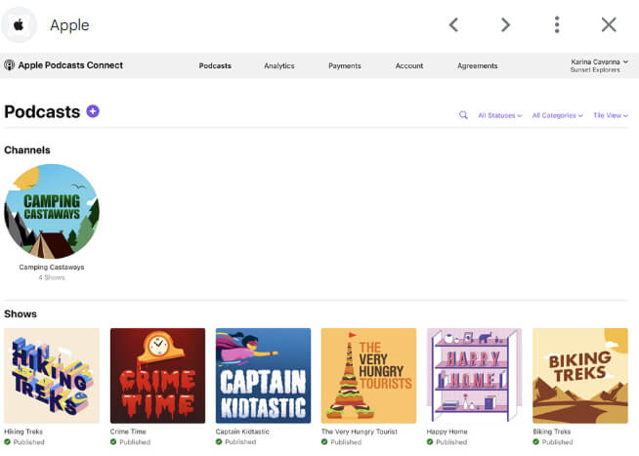
Task: Click the Crime Time published status icon
Action: (113, 441)
